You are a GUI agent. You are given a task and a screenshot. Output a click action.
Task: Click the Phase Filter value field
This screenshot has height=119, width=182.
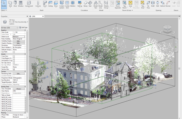[x=19, y=115]
